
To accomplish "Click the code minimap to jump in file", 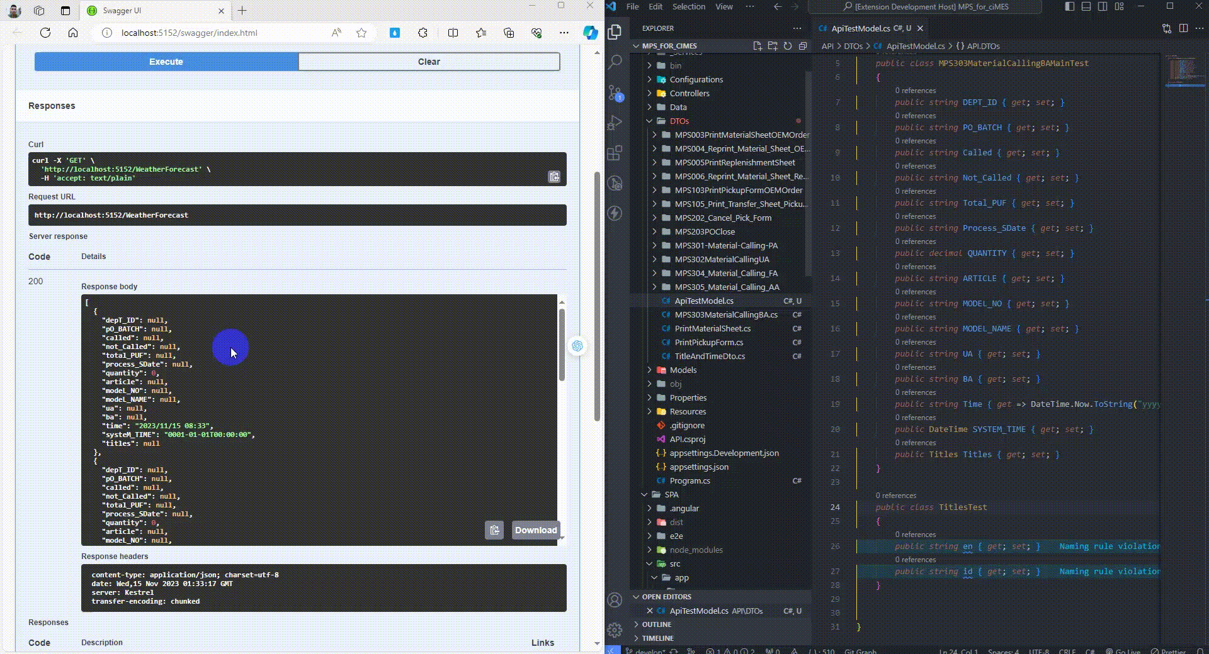I will click(1183, 69).
